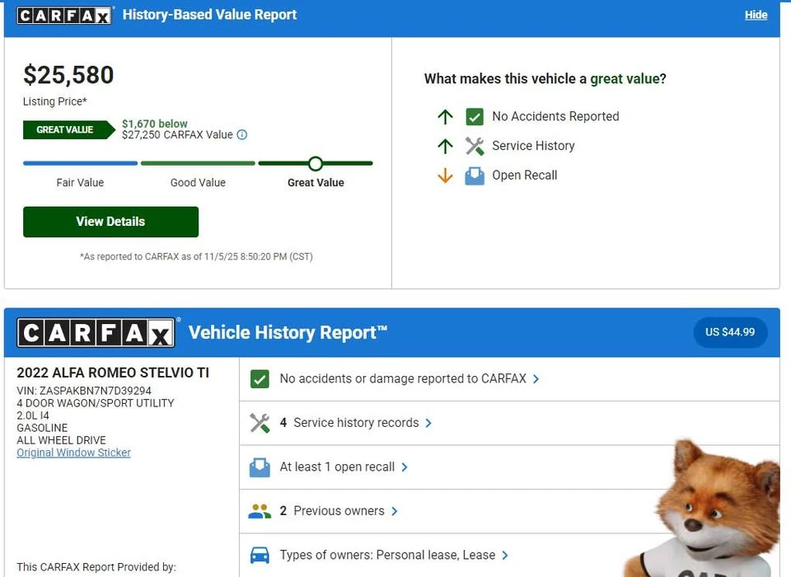Click the VIN ZASPAKBN7N7D39294 text
This screenshot has width=791, height=577.
click(84, 391)
